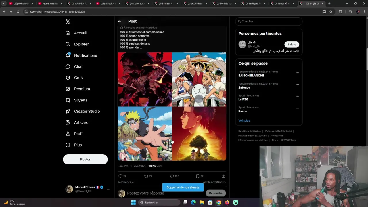Viewport: 368px width, 207px height.
Task: Click the Chercher search field
Action: [x=269, y=21]
